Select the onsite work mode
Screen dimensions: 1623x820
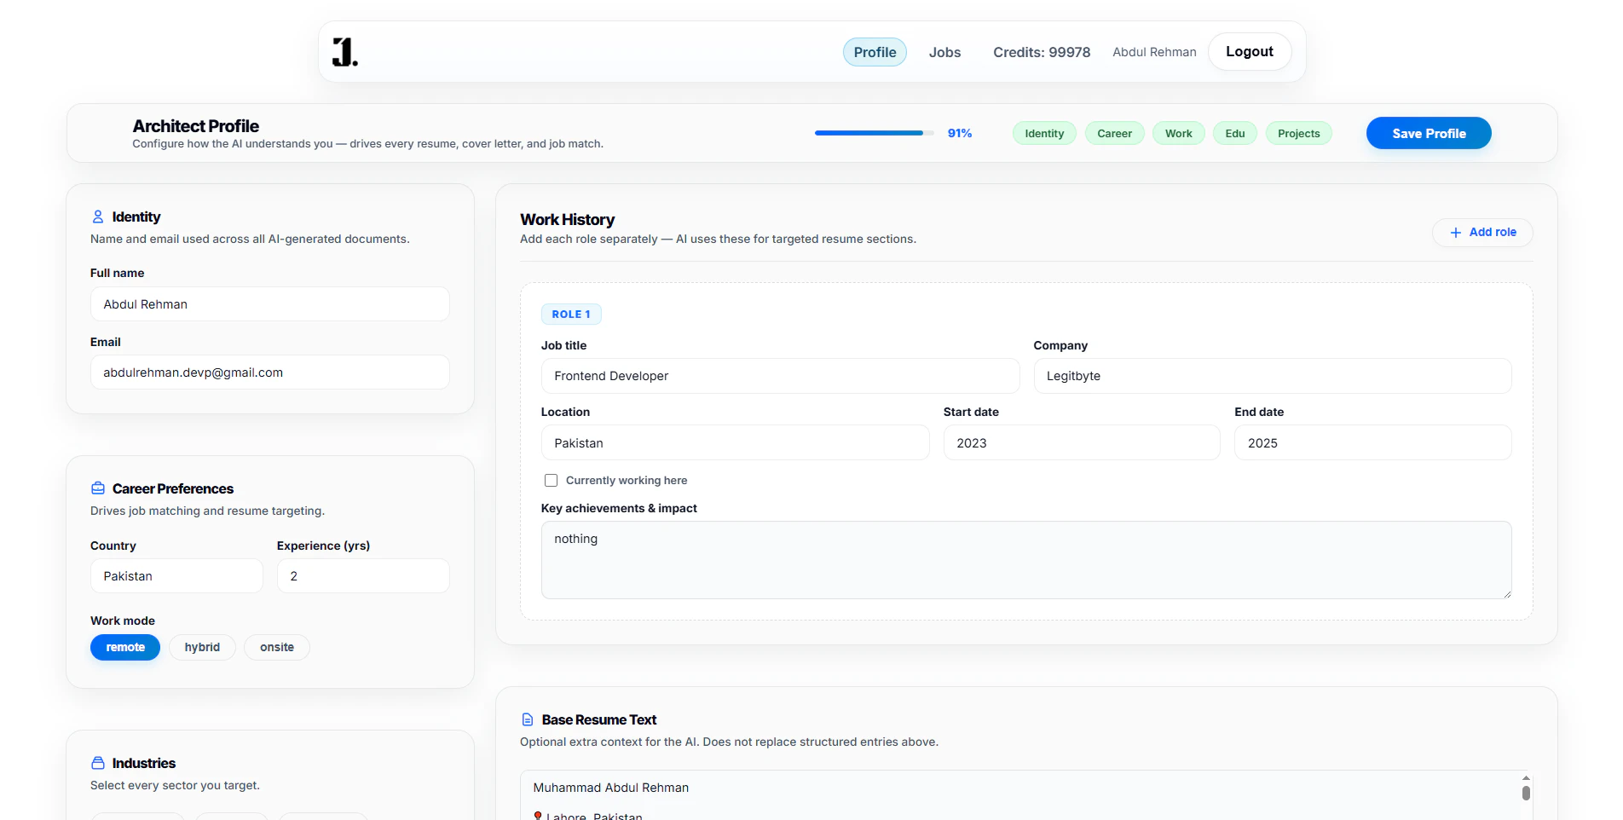click(x=277, y=647)
